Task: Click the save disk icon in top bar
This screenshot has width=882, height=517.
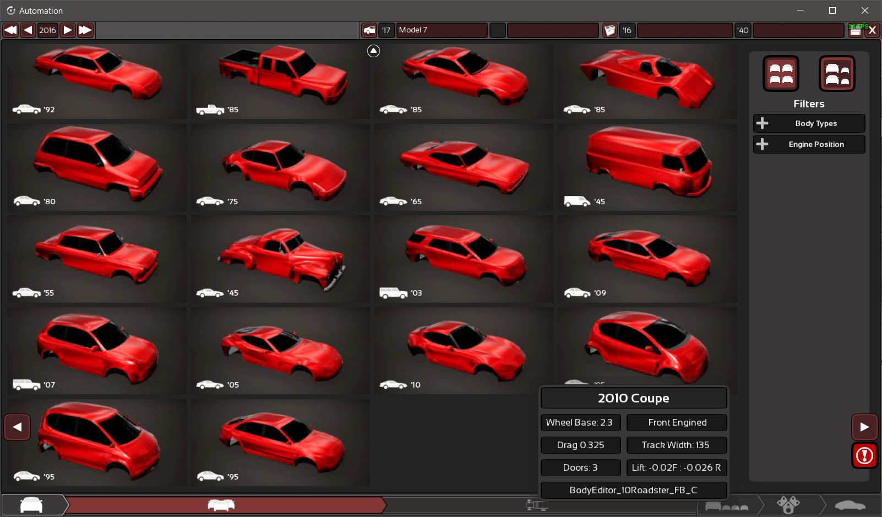Action: (855, 31)
